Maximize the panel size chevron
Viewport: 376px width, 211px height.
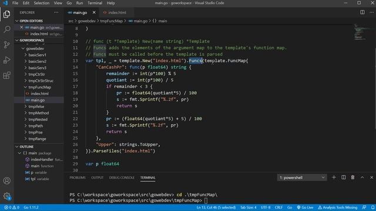coord(362,178)
